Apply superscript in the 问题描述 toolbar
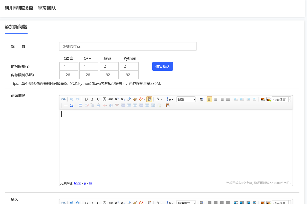 coord(117,99)
